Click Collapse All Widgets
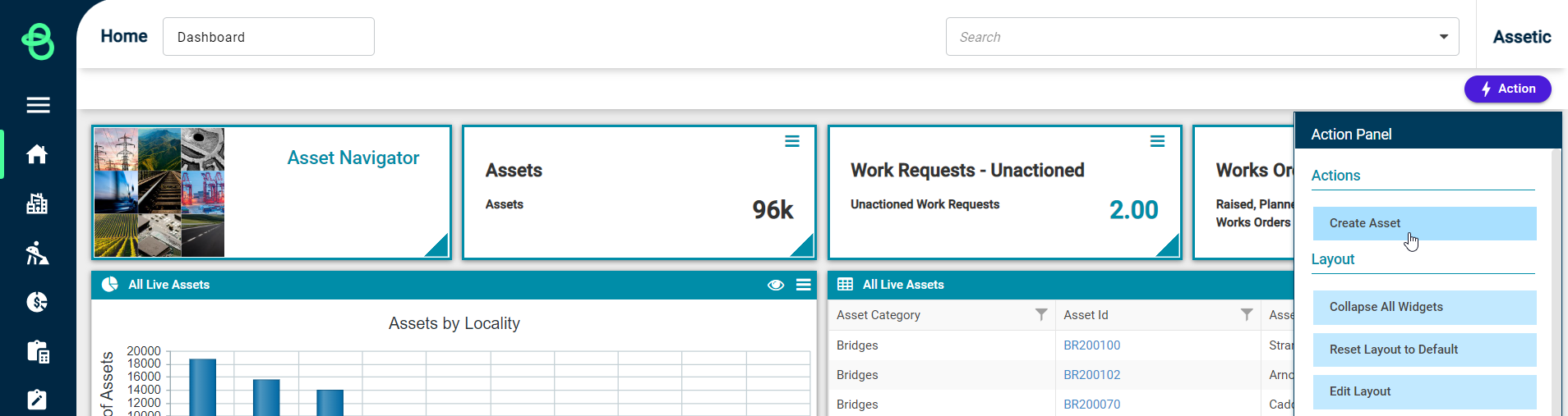The image size is (1568, 416). click(x=1424, y=307)
